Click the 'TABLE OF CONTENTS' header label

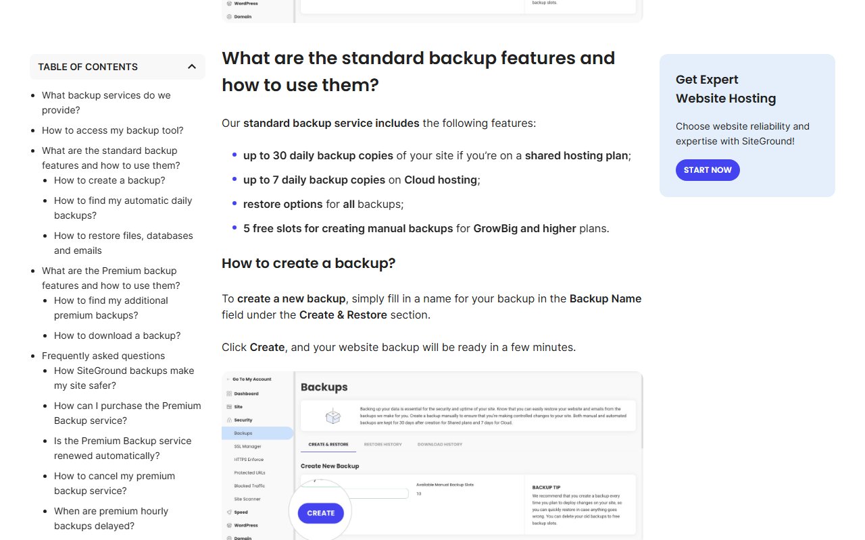(x=88, y=67)
